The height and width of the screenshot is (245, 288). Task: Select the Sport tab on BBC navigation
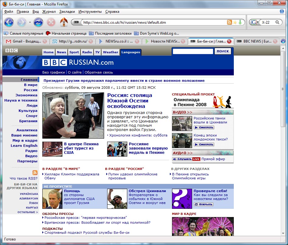[x=74, y=52]
